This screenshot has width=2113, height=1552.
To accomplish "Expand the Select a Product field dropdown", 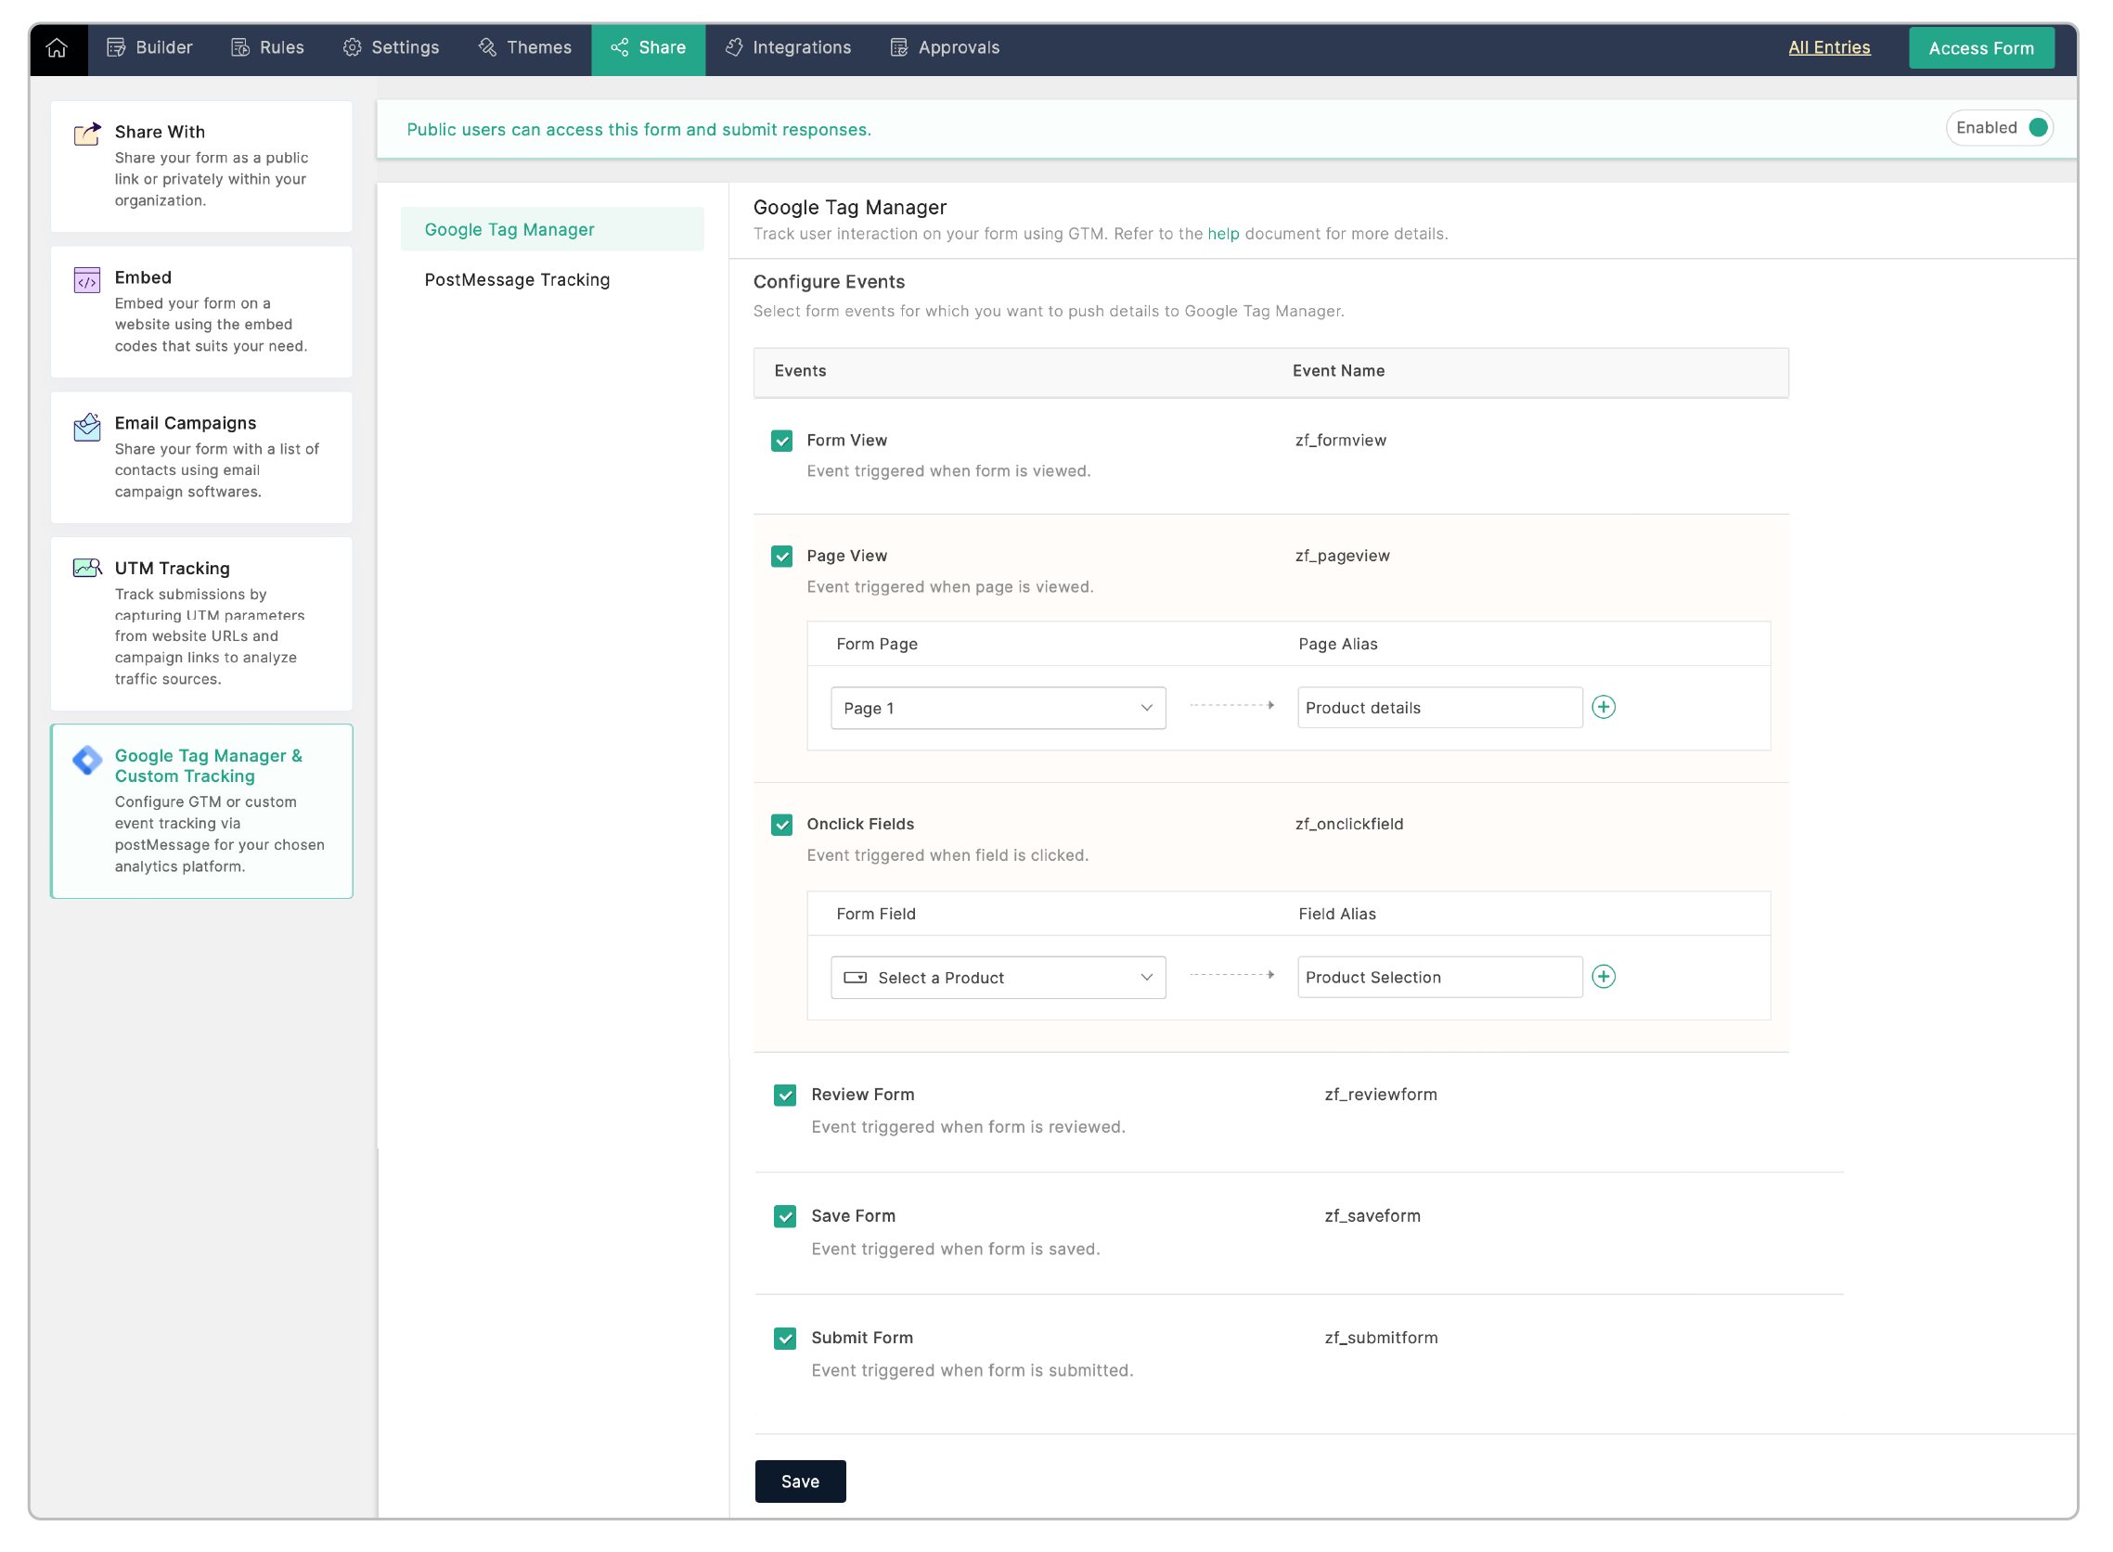I will tap(998, 979).
